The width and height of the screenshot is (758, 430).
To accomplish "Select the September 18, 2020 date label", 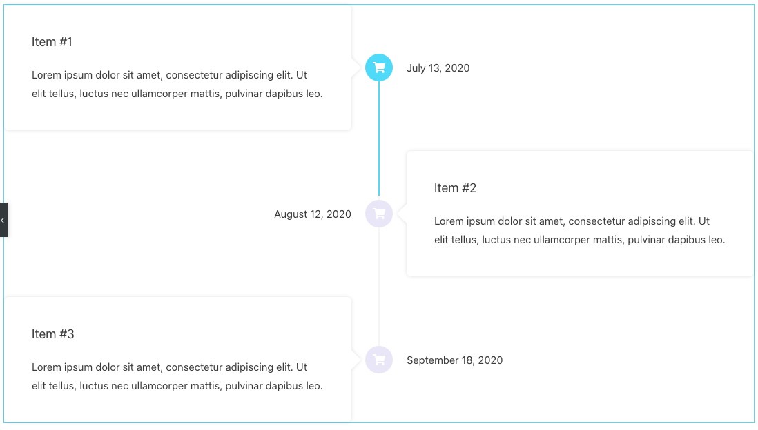I will tap(454, 360).
